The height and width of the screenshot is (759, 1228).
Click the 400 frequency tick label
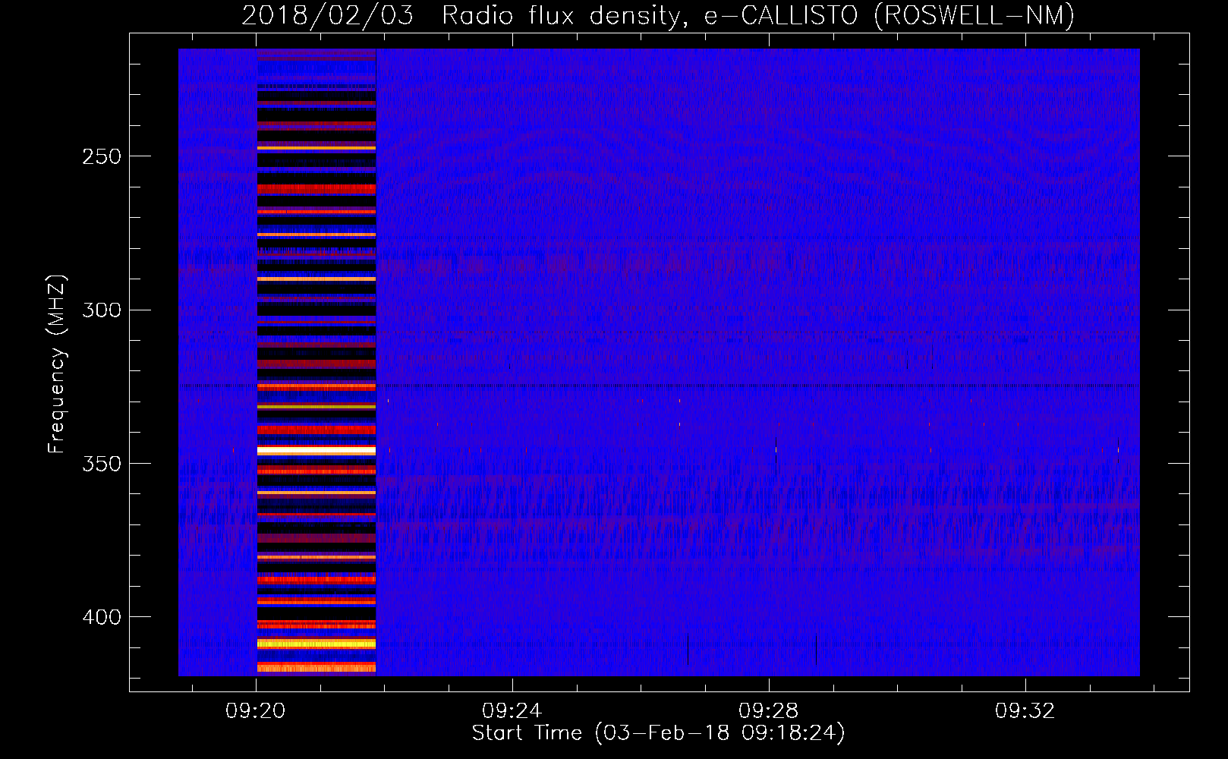[102, 617]
